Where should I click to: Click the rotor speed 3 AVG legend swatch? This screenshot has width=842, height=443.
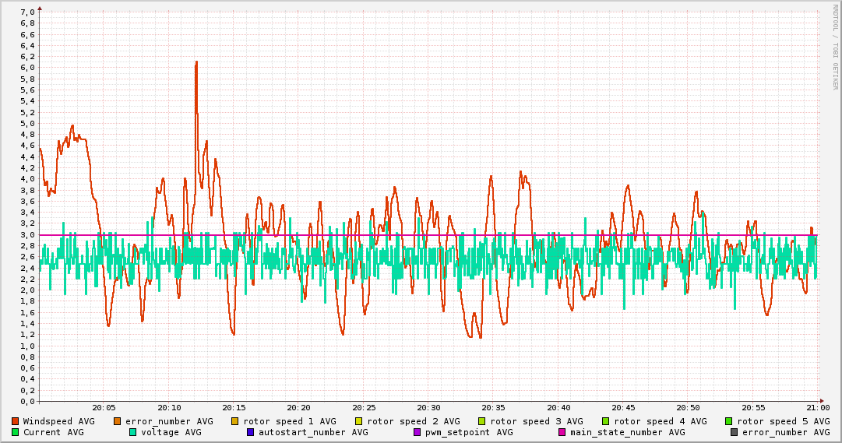[x=482, y=421]
